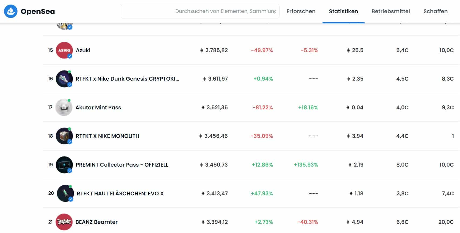The width and height of the screenshot is (460, 233).
Task: Click the -5.31% value in Azuki row
Action: click(309, 50)
